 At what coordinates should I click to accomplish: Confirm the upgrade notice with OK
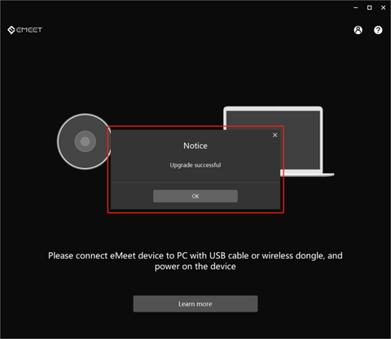(x=195, y=196)
